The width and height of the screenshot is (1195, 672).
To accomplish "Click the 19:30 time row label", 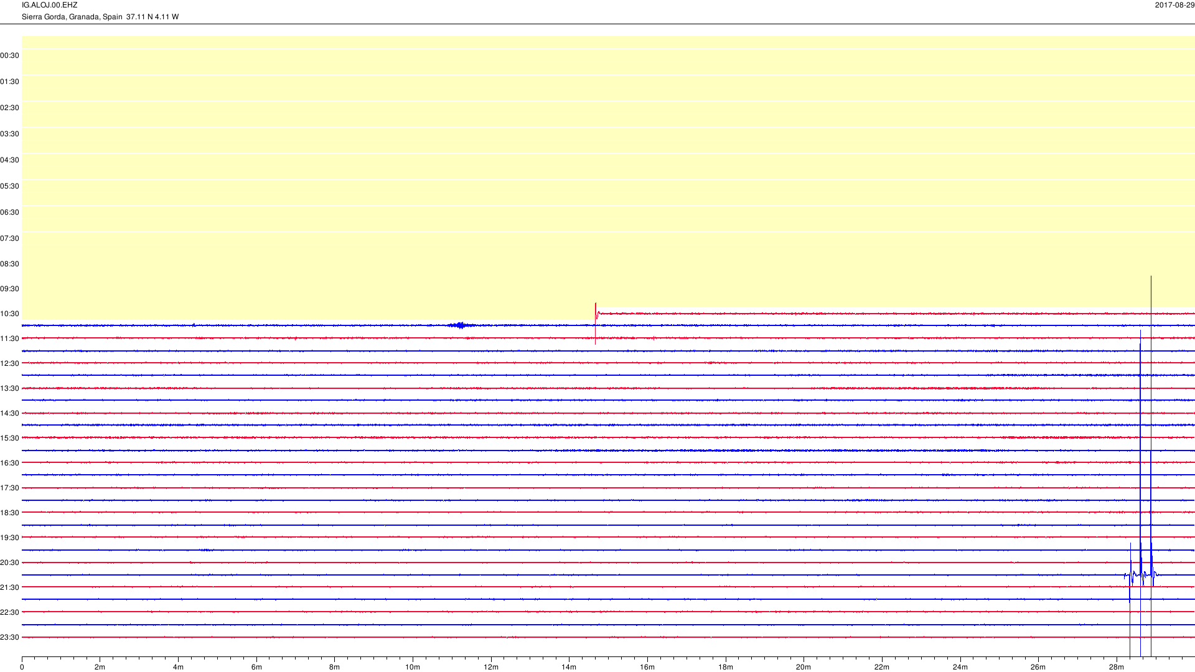I will (x=9, y=538).
